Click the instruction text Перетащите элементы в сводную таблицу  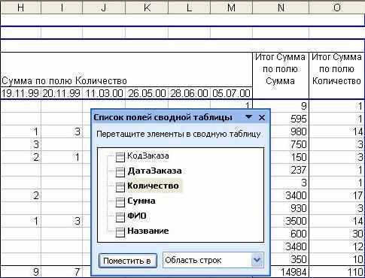[178, 134]
